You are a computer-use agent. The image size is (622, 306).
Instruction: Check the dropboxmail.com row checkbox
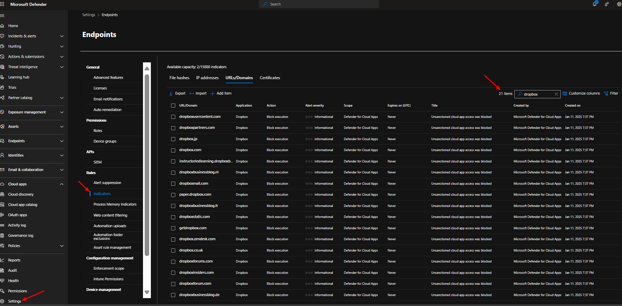point(173,184)
